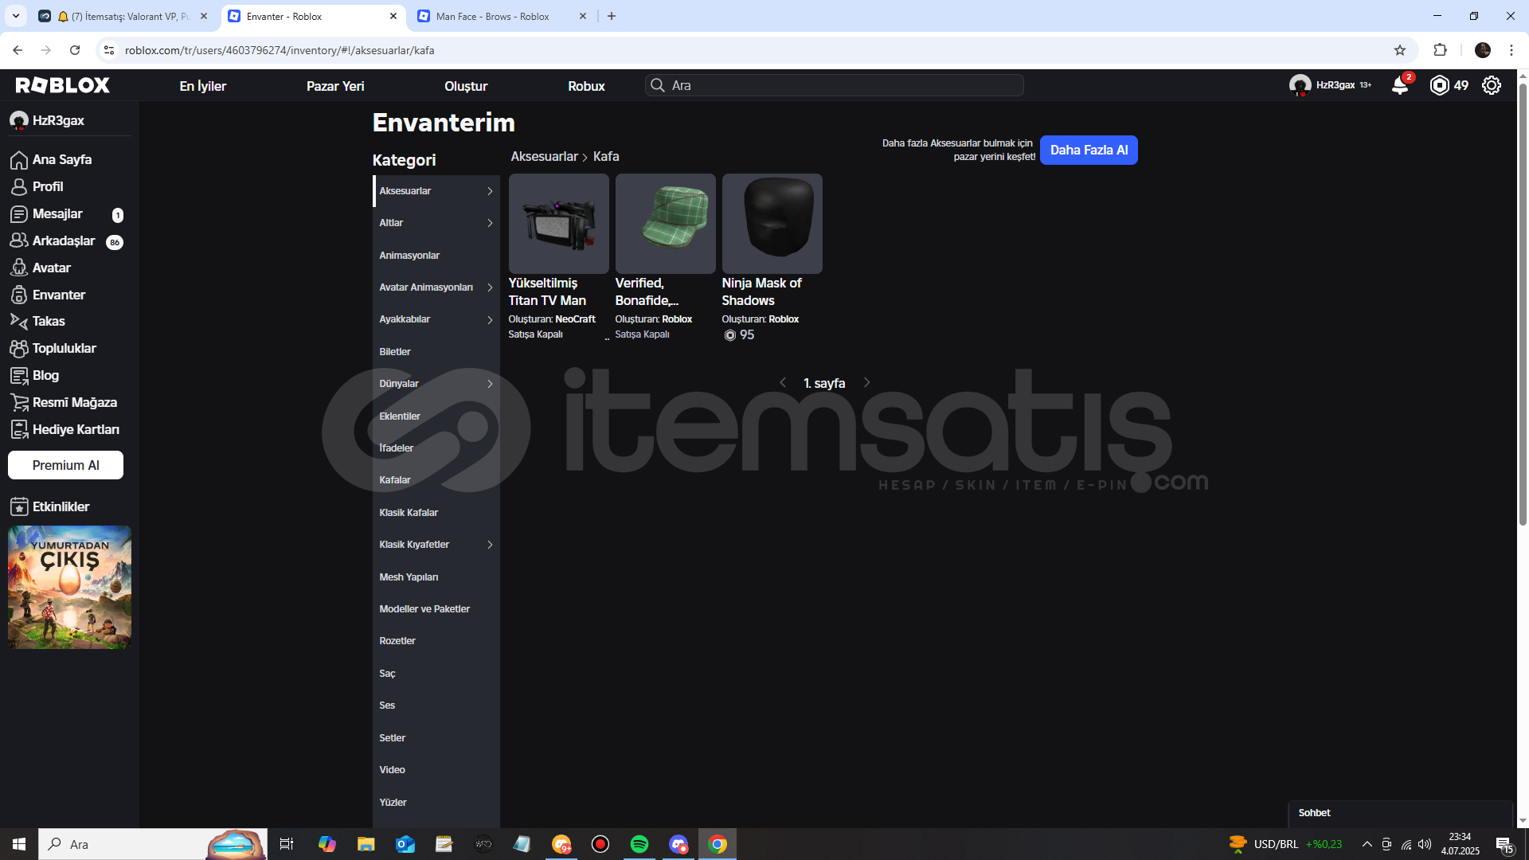The height and width of the screenshot is (860, 1529).
Task: Go to next inventory page arrow
Action: click(866, 383)
